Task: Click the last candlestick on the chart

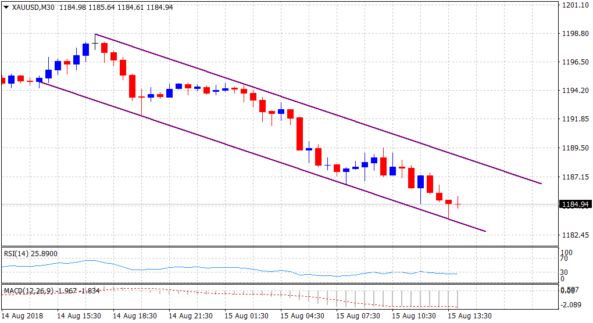Action: click(458, 202)
